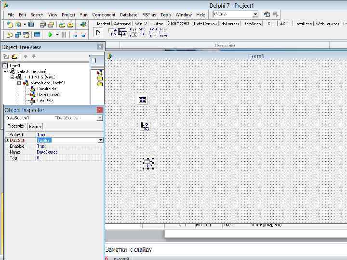Switch to Data Controls palette tab

[x=205, y=24]
